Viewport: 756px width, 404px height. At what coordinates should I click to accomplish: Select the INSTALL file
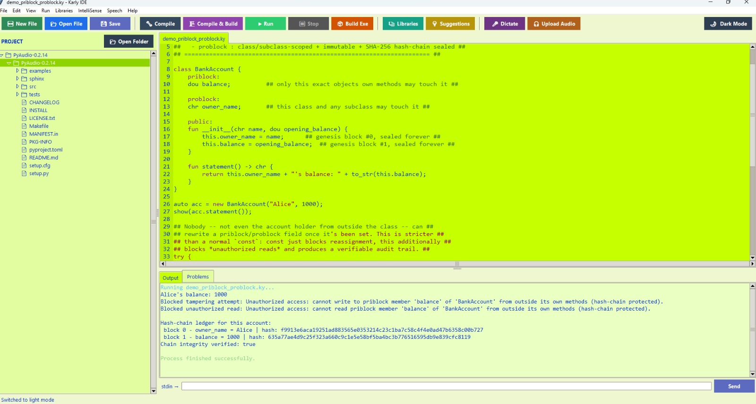click(38, 110)
